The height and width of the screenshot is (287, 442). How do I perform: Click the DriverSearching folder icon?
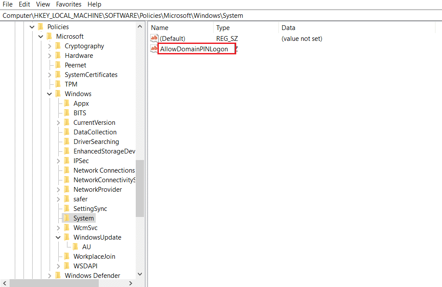(x=67, y=142)
